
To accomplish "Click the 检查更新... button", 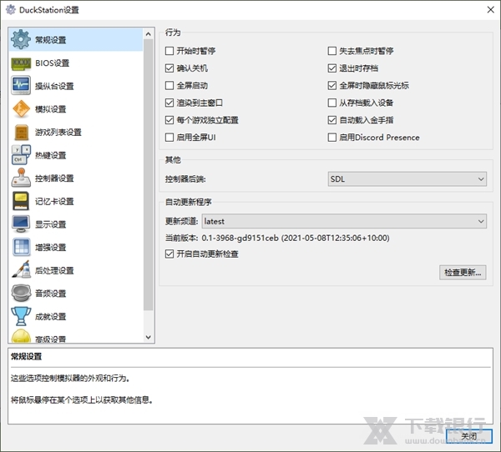I will tap(463, 273).
